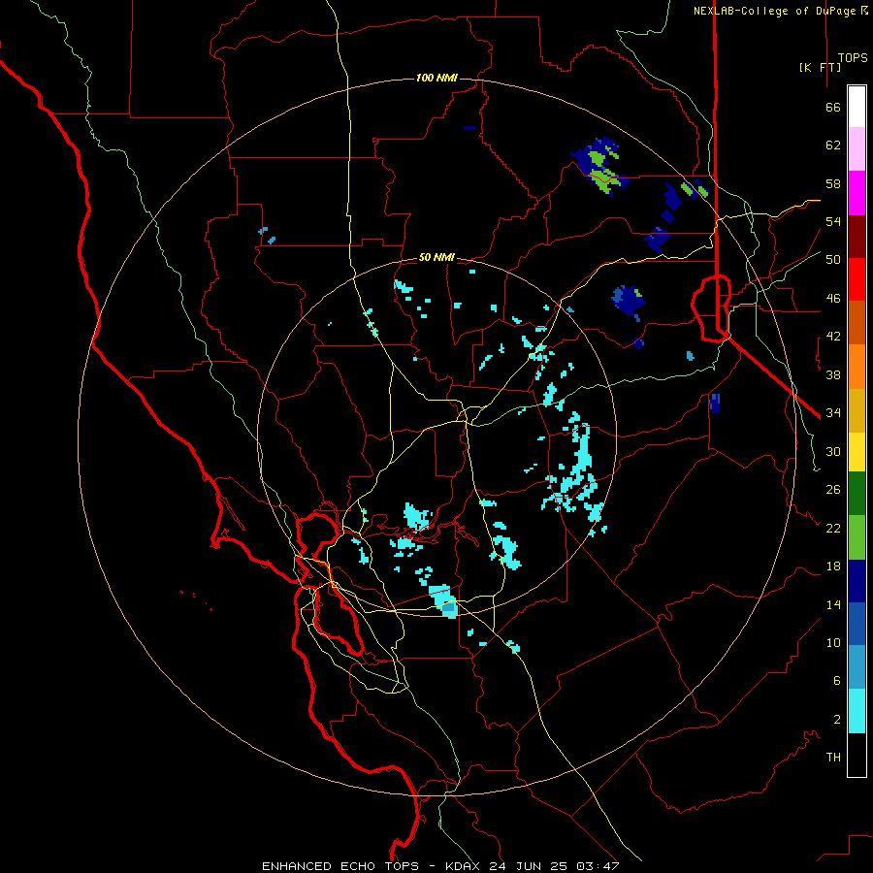Viewport: 873px width, 873px height.
Task: Click the navy 18 kft legend swatch
Action: (857, 581)
